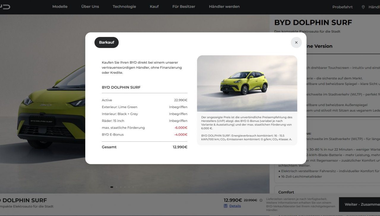
Task: Click the info icon beside the crossed-out price
Action: tap(261, 200)
